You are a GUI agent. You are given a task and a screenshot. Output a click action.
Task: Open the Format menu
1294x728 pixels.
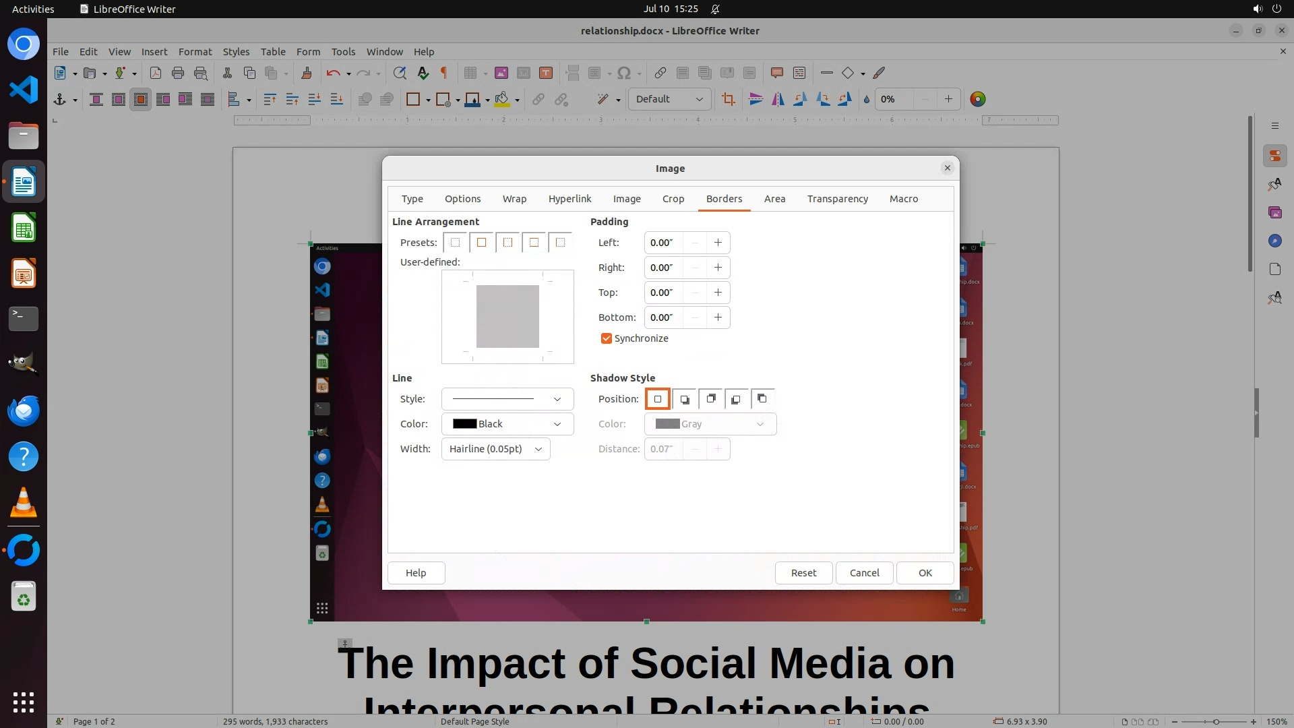tap(195, 51)
